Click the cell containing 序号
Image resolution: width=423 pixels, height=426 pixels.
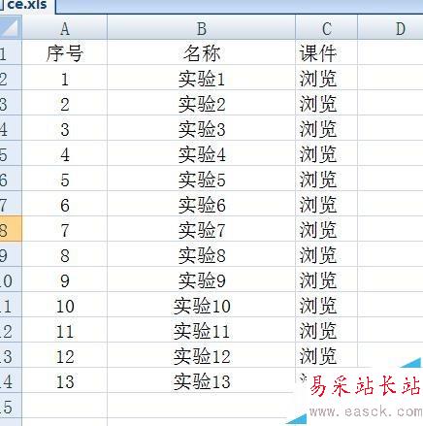65,53
